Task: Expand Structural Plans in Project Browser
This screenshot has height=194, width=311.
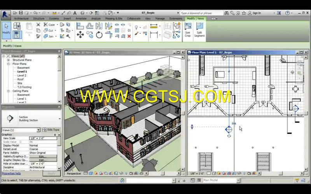Action: [x=8, y=60]
